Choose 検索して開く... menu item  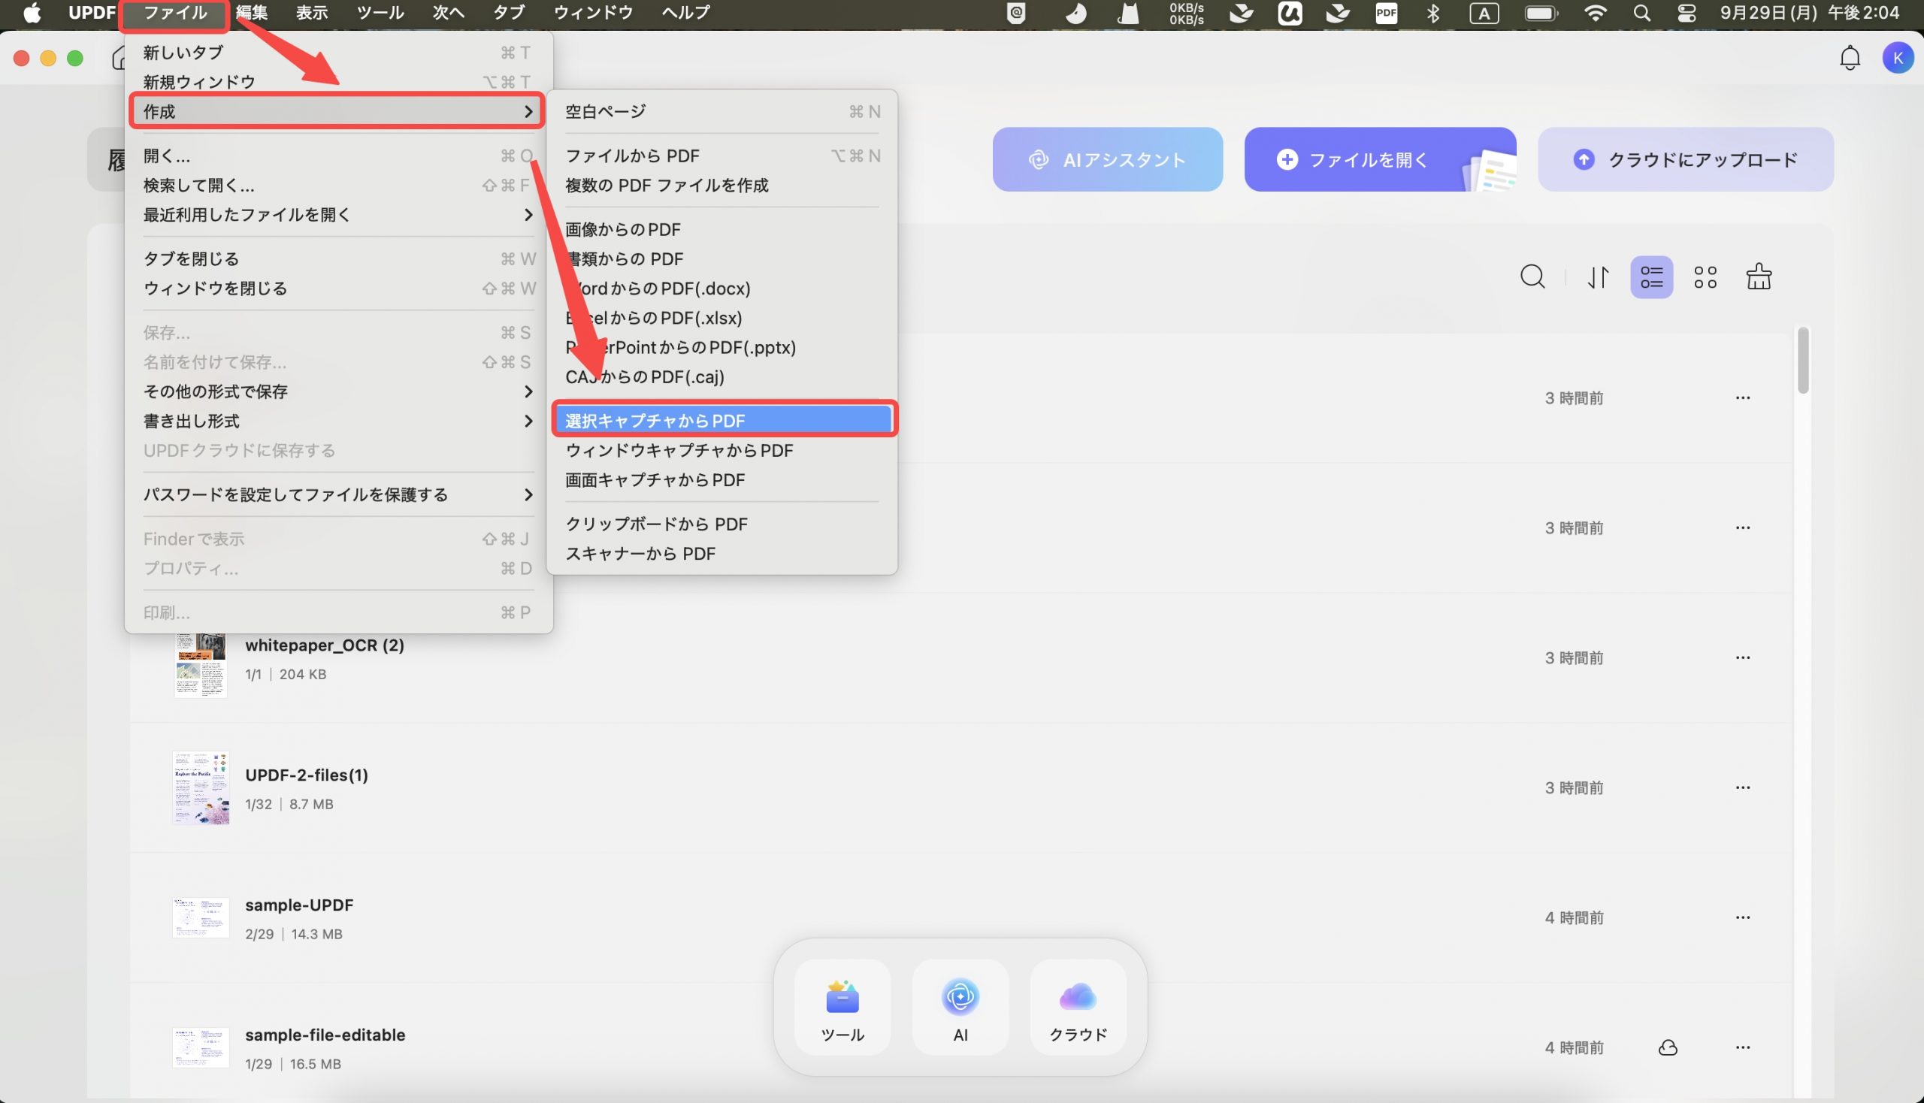(x=338, y=186)
